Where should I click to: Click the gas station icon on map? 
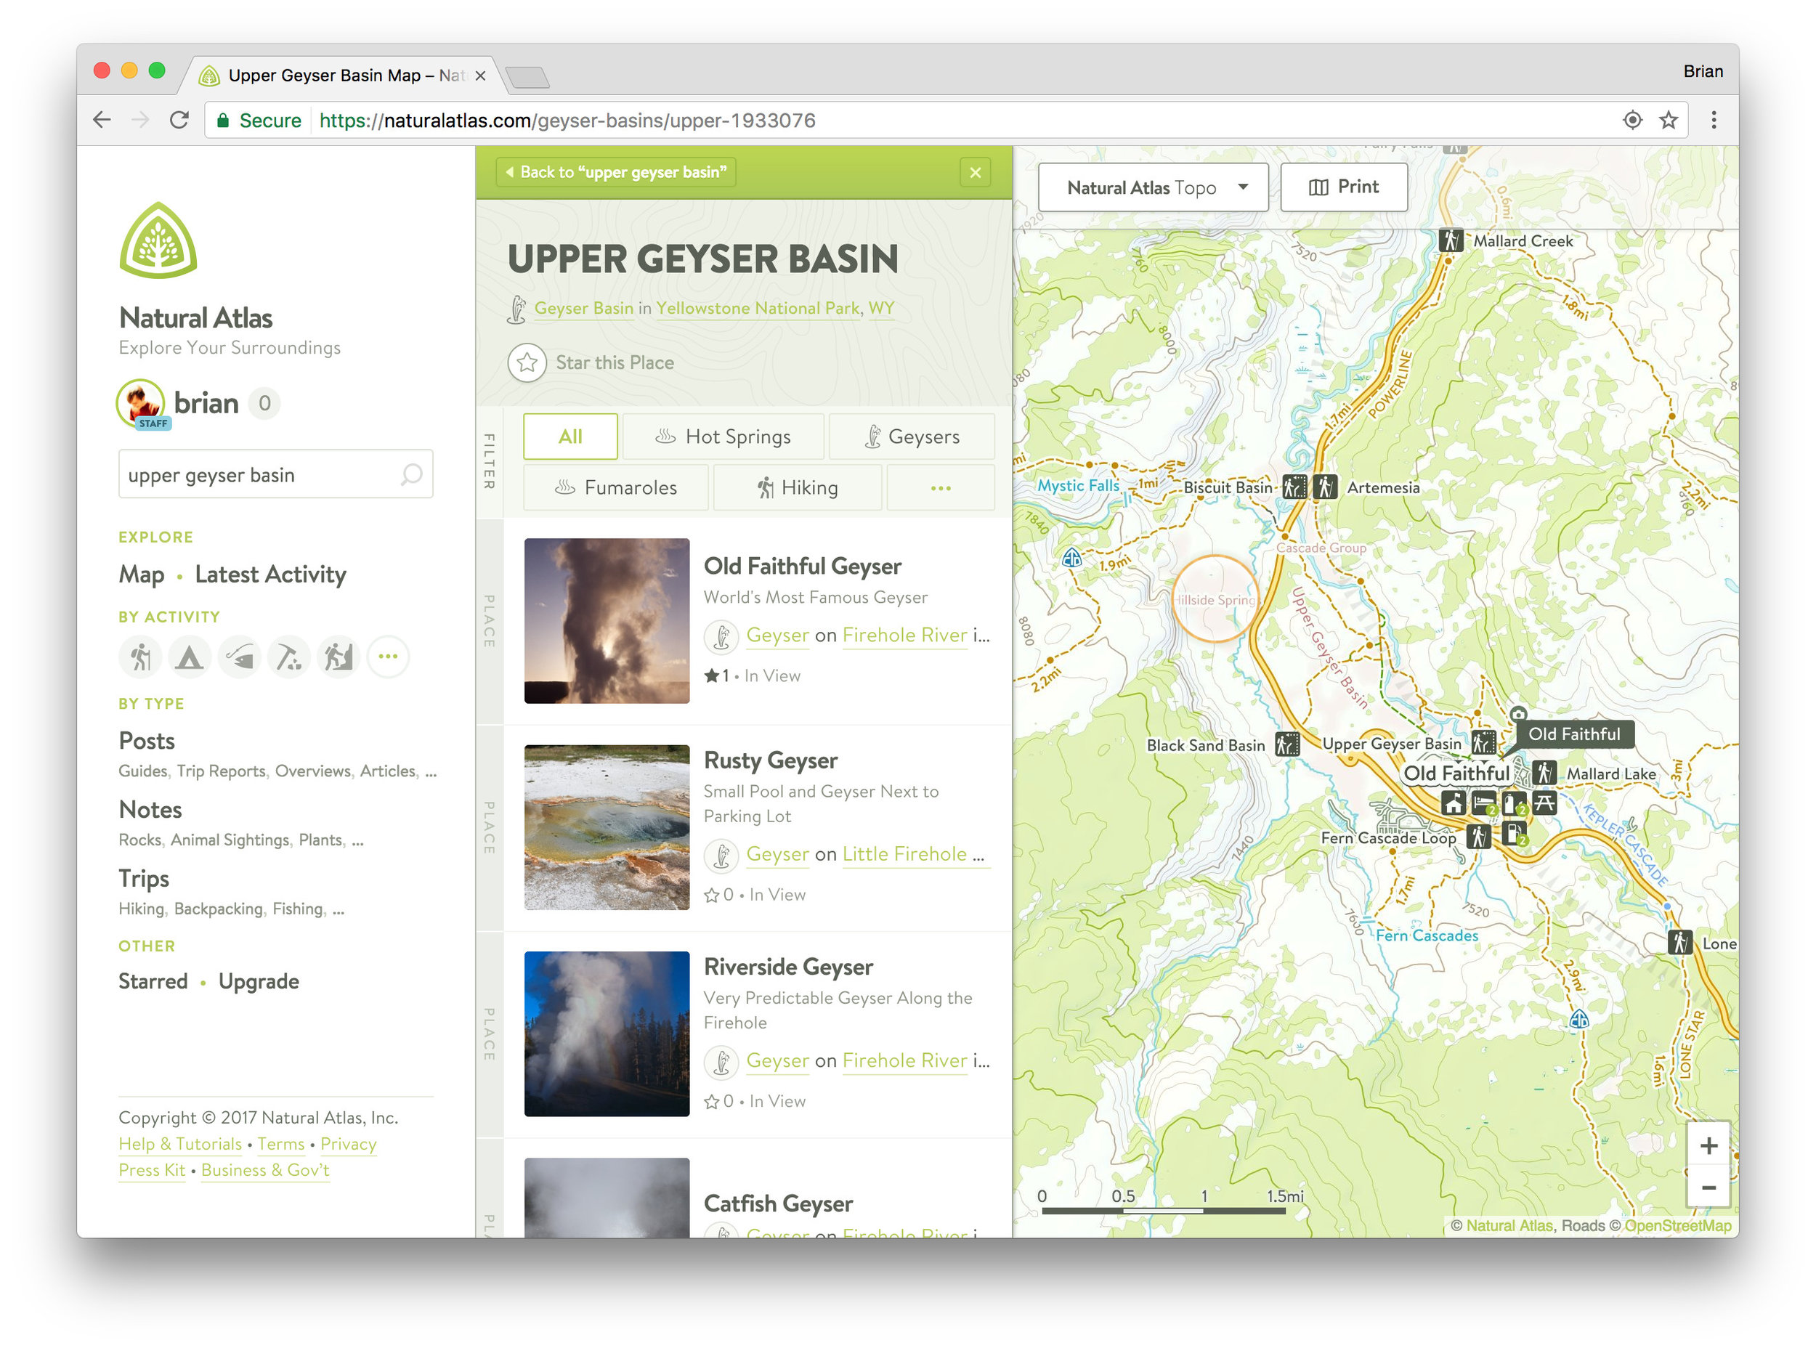pos(1515,834)
